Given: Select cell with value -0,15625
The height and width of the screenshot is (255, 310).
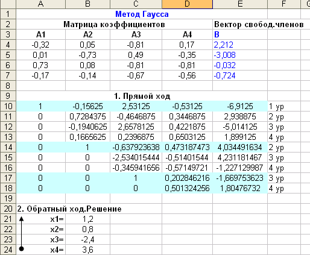Looking at the screenshot, I should (x=87, y=106).
